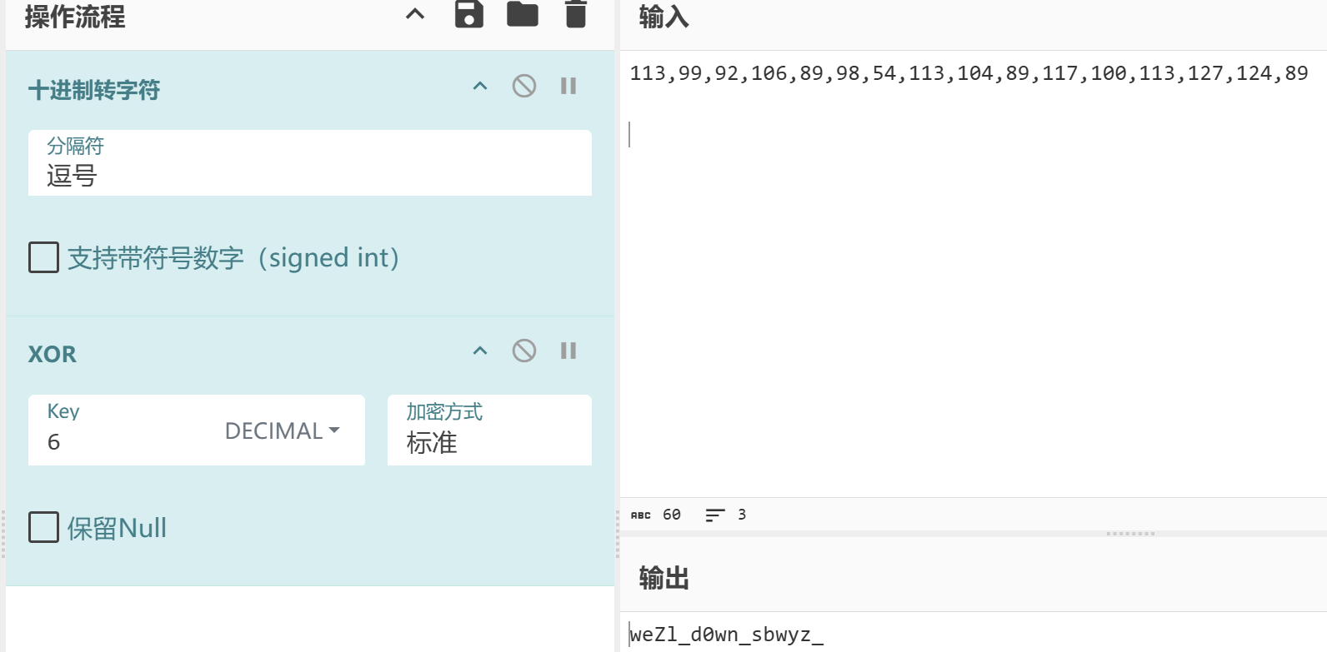
Task: Toggle the 保留Null checkbox
Action: click(44, 527)
